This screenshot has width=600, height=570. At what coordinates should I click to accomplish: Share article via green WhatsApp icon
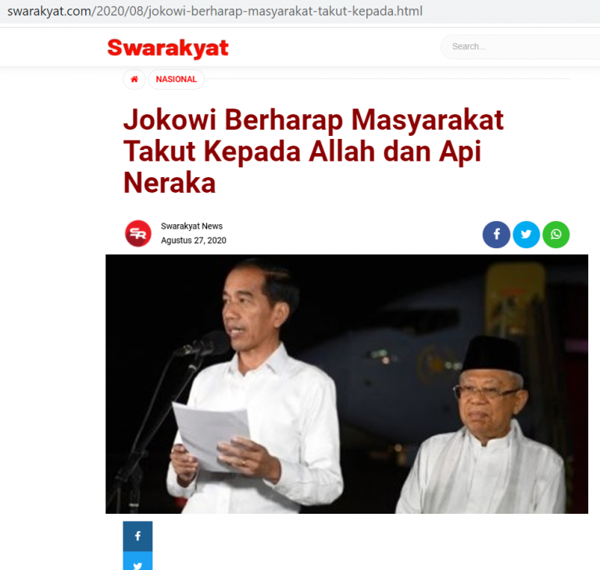(x=556, y=234)
